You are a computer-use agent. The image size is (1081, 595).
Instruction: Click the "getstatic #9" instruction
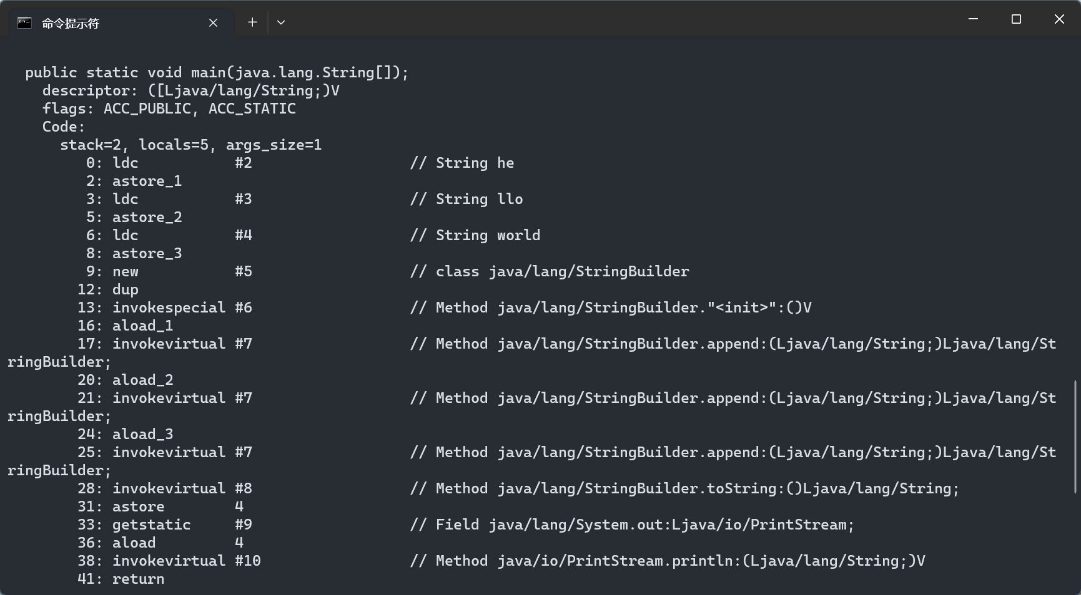point(181,525)
